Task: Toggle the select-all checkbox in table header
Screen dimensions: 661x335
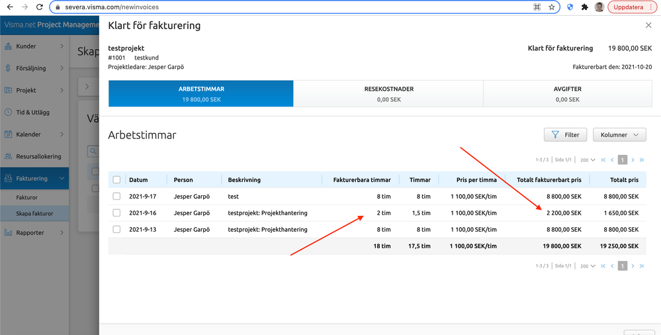Action: pyautogui.click(x=116, y=179)
